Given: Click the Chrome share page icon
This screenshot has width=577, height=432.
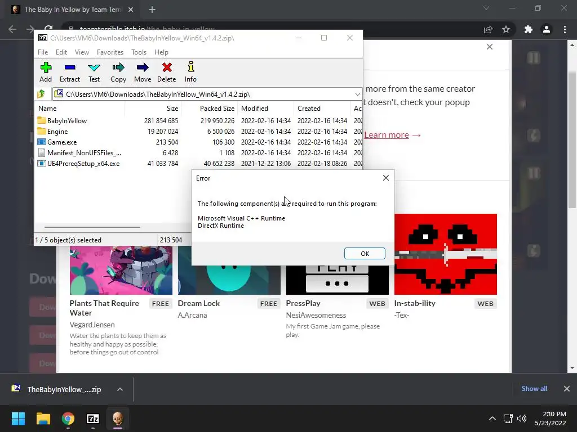Looking at the screenshot, I should point(488,29).
